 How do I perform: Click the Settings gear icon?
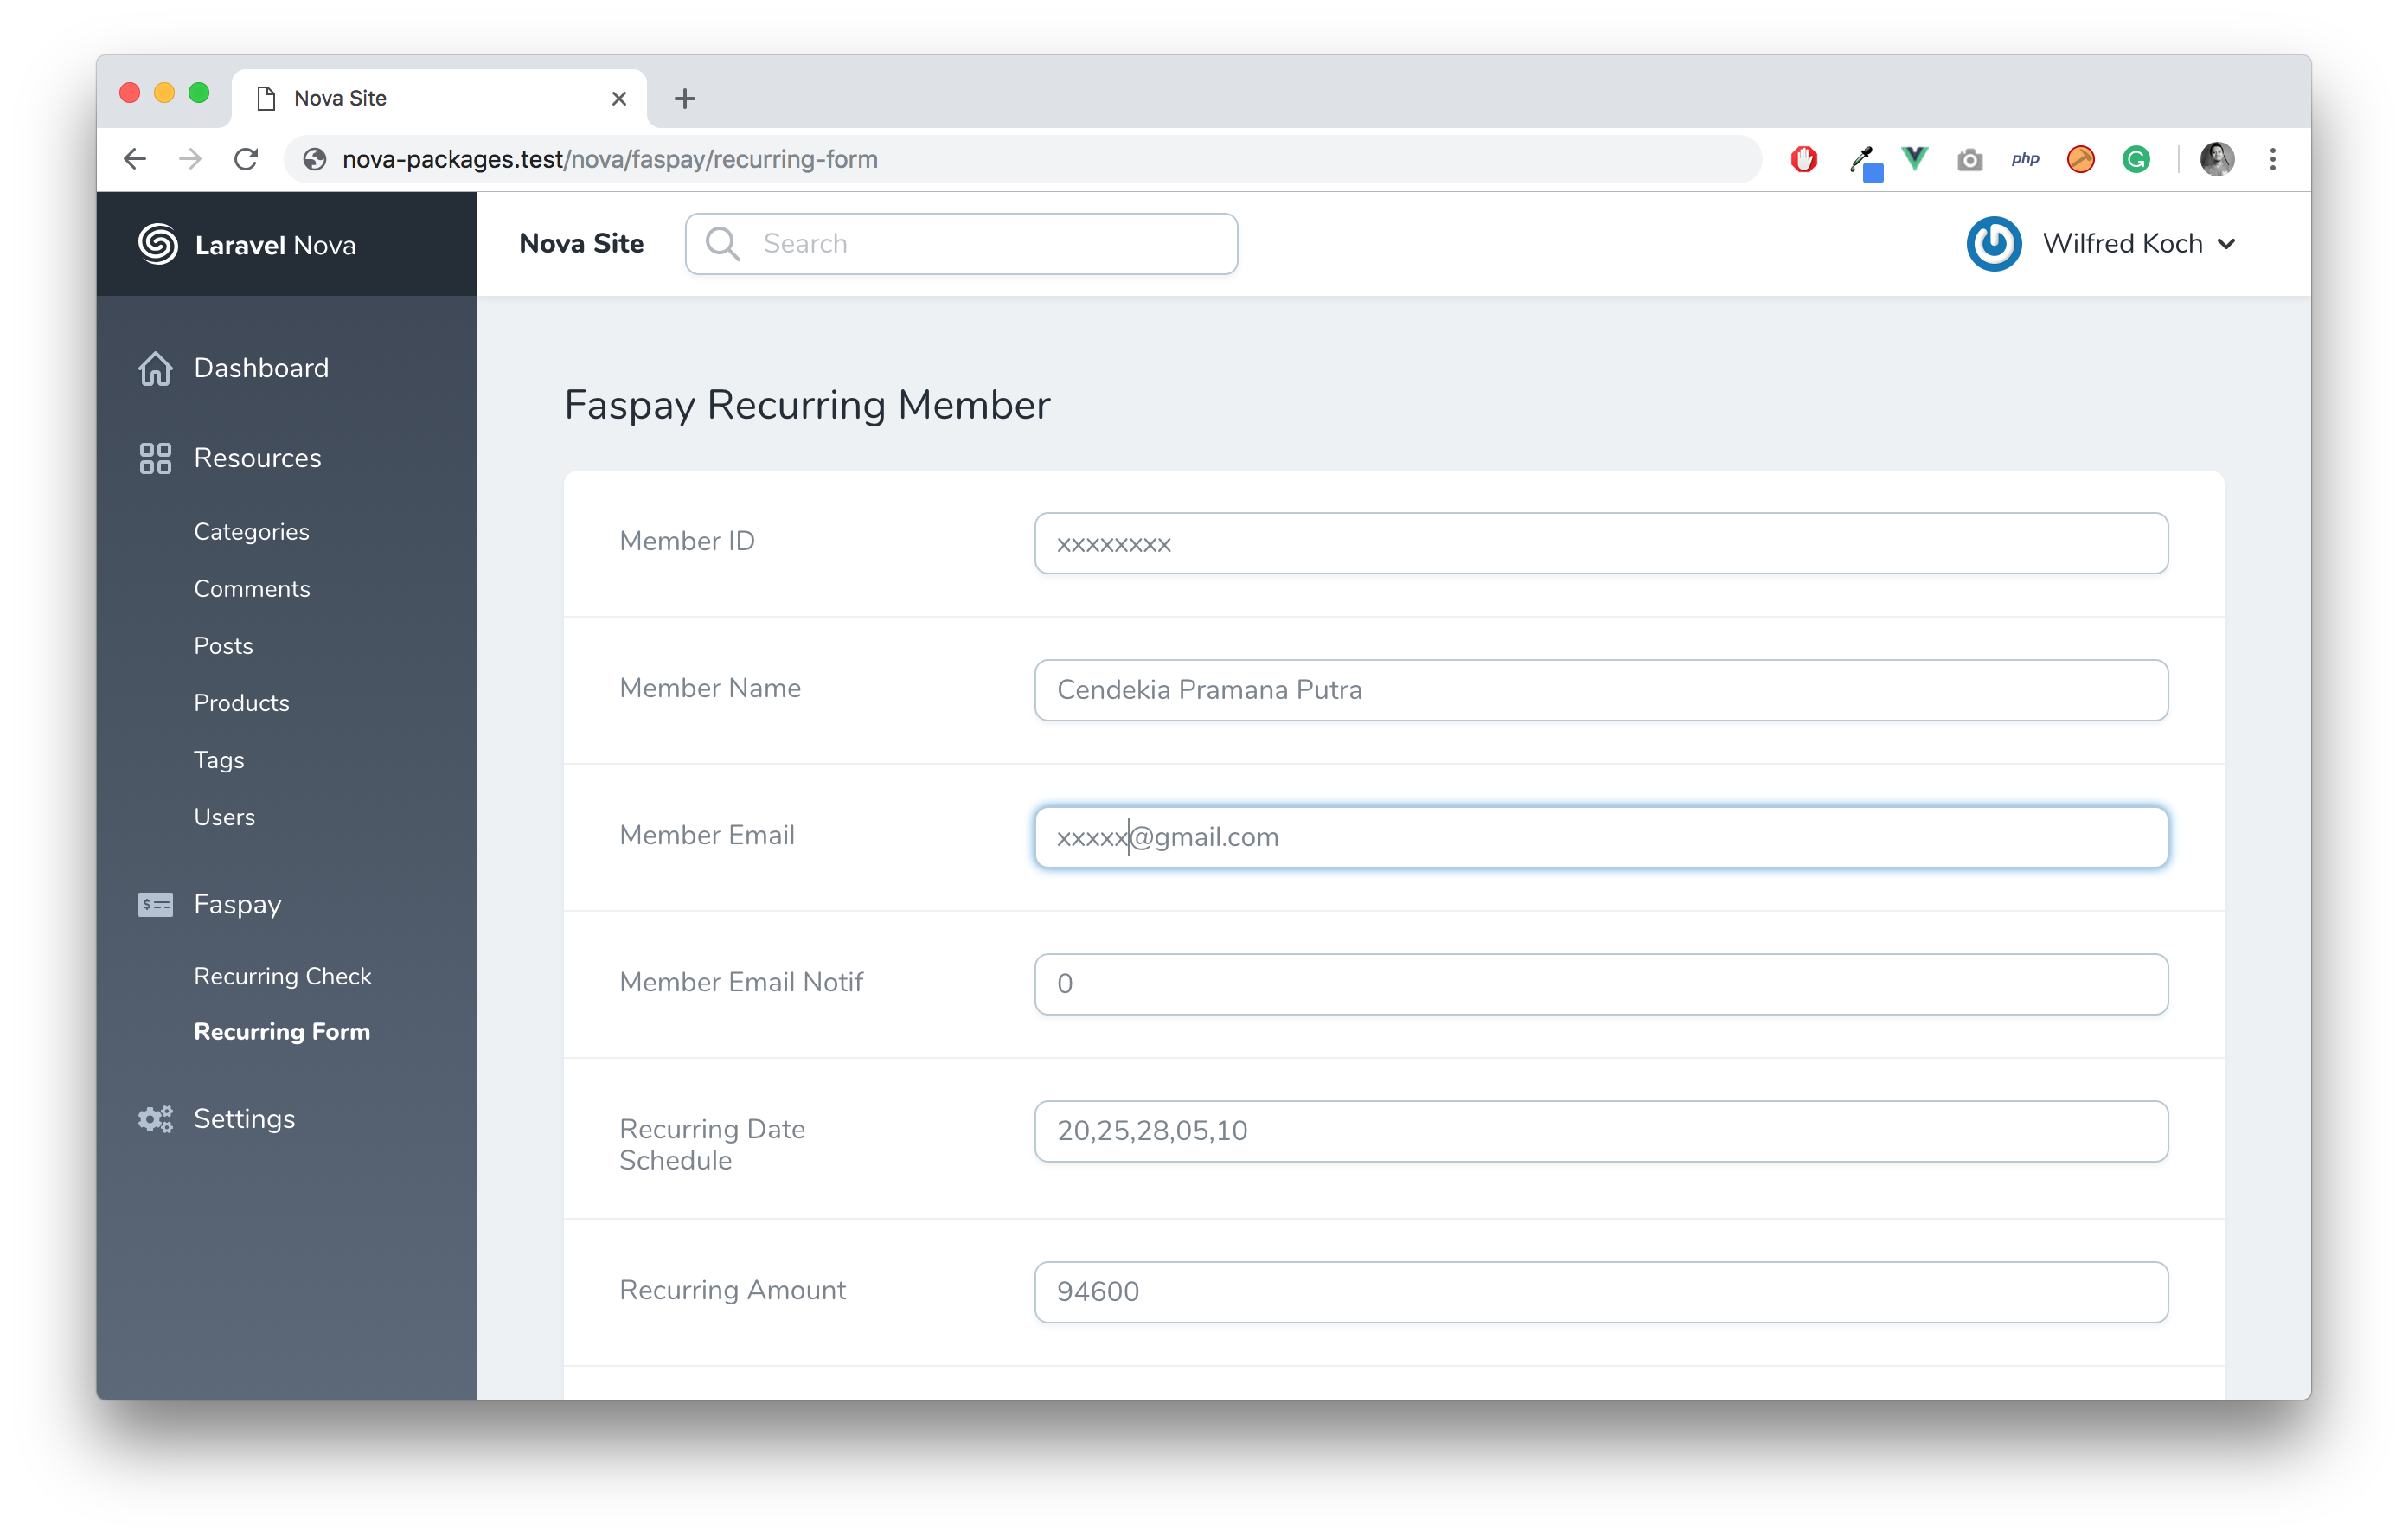155,1118
